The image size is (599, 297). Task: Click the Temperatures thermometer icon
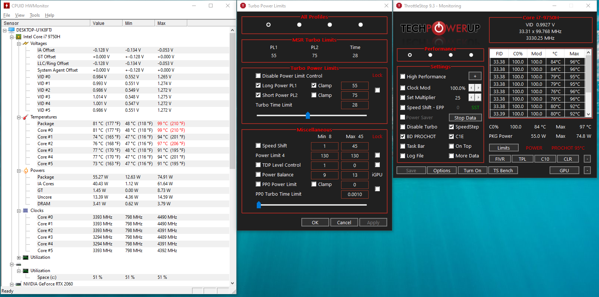pyautogui.click(x=26, y=117)
